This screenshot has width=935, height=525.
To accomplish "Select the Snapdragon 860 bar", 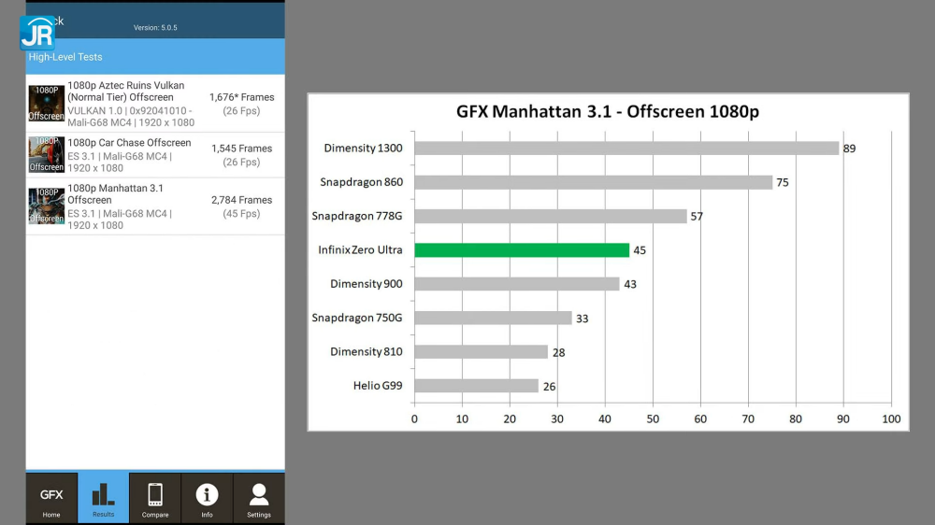I will coord(593,182).
